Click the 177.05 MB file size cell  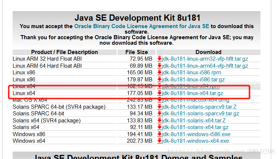tap(139, 93)
